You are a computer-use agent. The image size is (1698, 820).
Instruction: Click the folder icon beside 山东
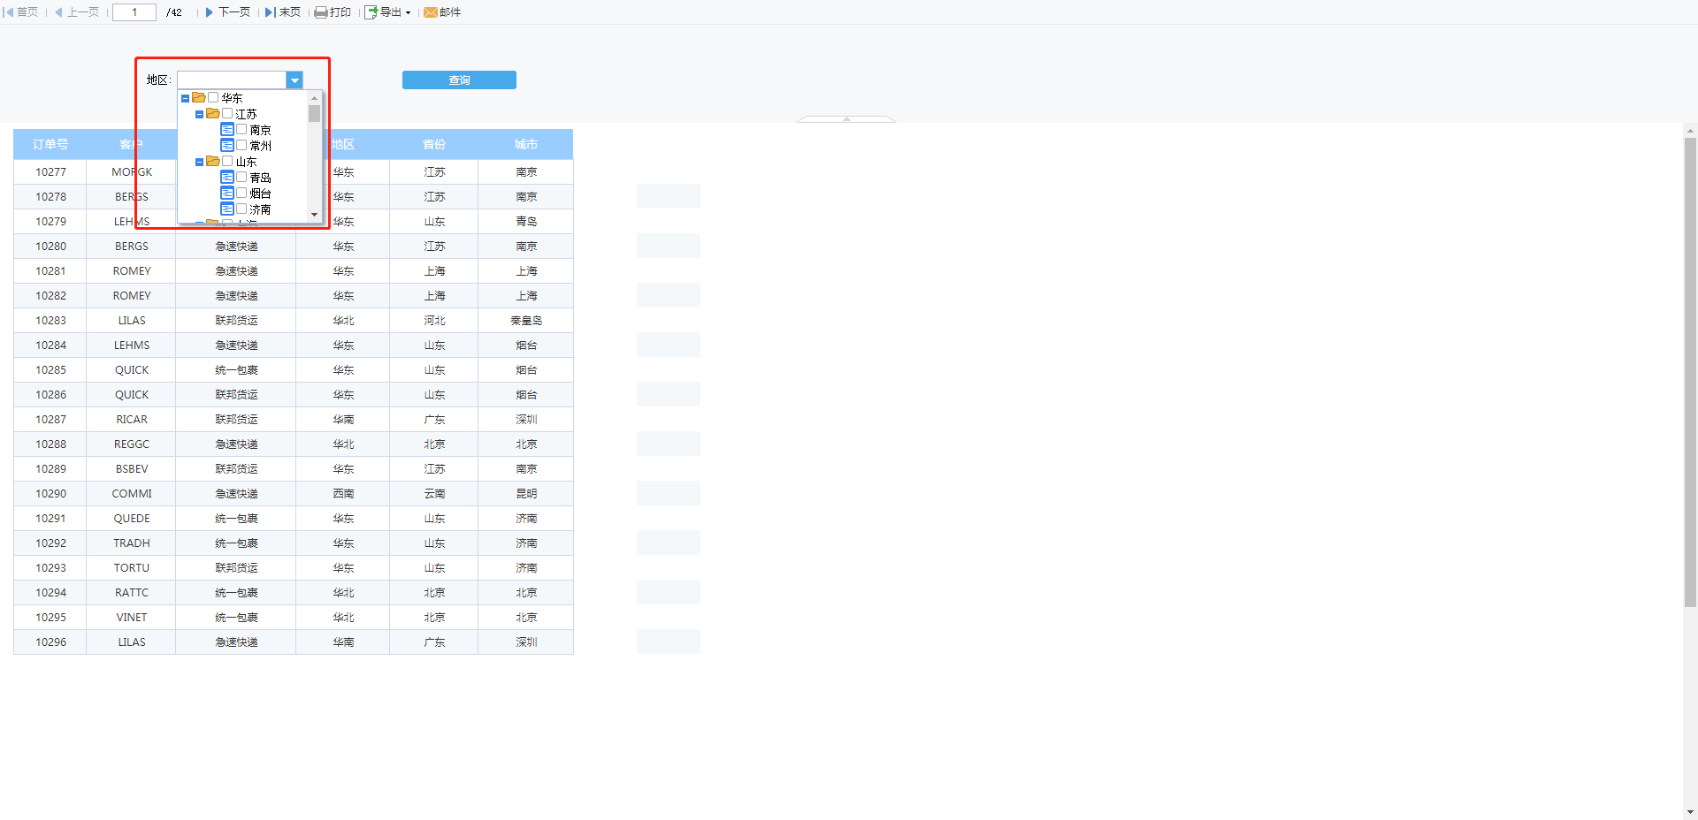pyautogui.click(x=213, y=162)
